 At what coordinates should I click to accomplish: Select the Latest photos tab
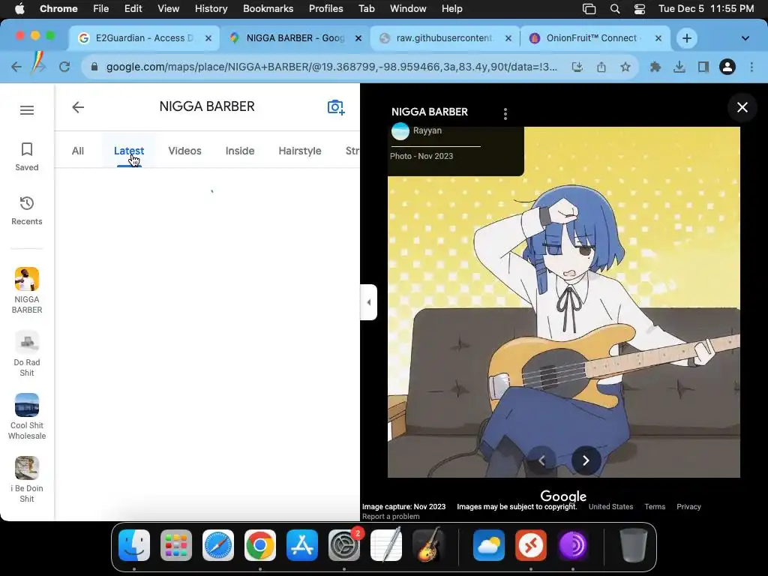129,151
